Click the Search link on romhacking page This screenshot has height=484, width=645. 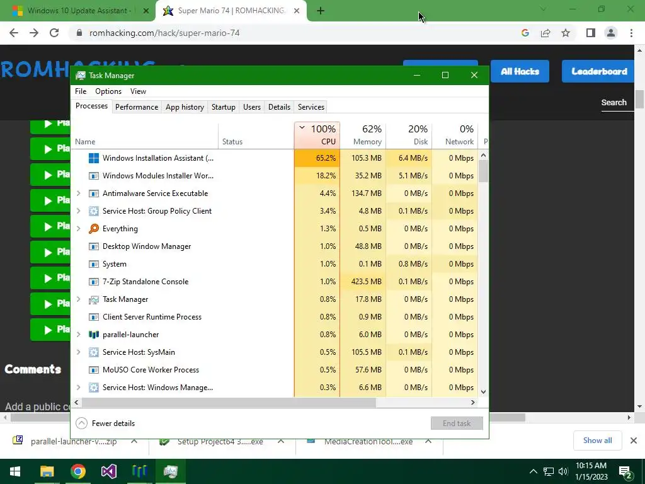(x=614, y=103)
